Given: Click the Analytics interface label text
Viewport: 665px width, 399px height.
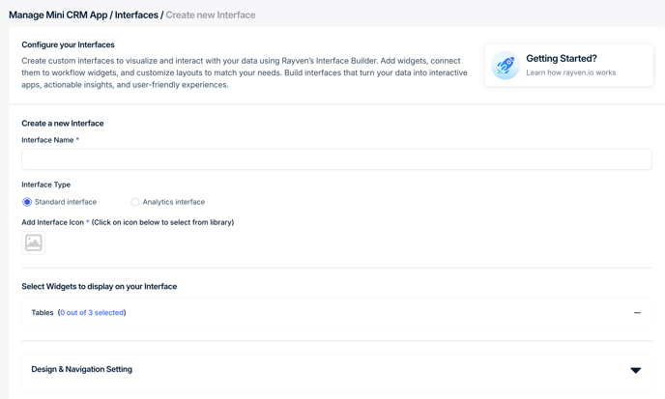Looking at the screenshot, I should [x=173, y=202].
